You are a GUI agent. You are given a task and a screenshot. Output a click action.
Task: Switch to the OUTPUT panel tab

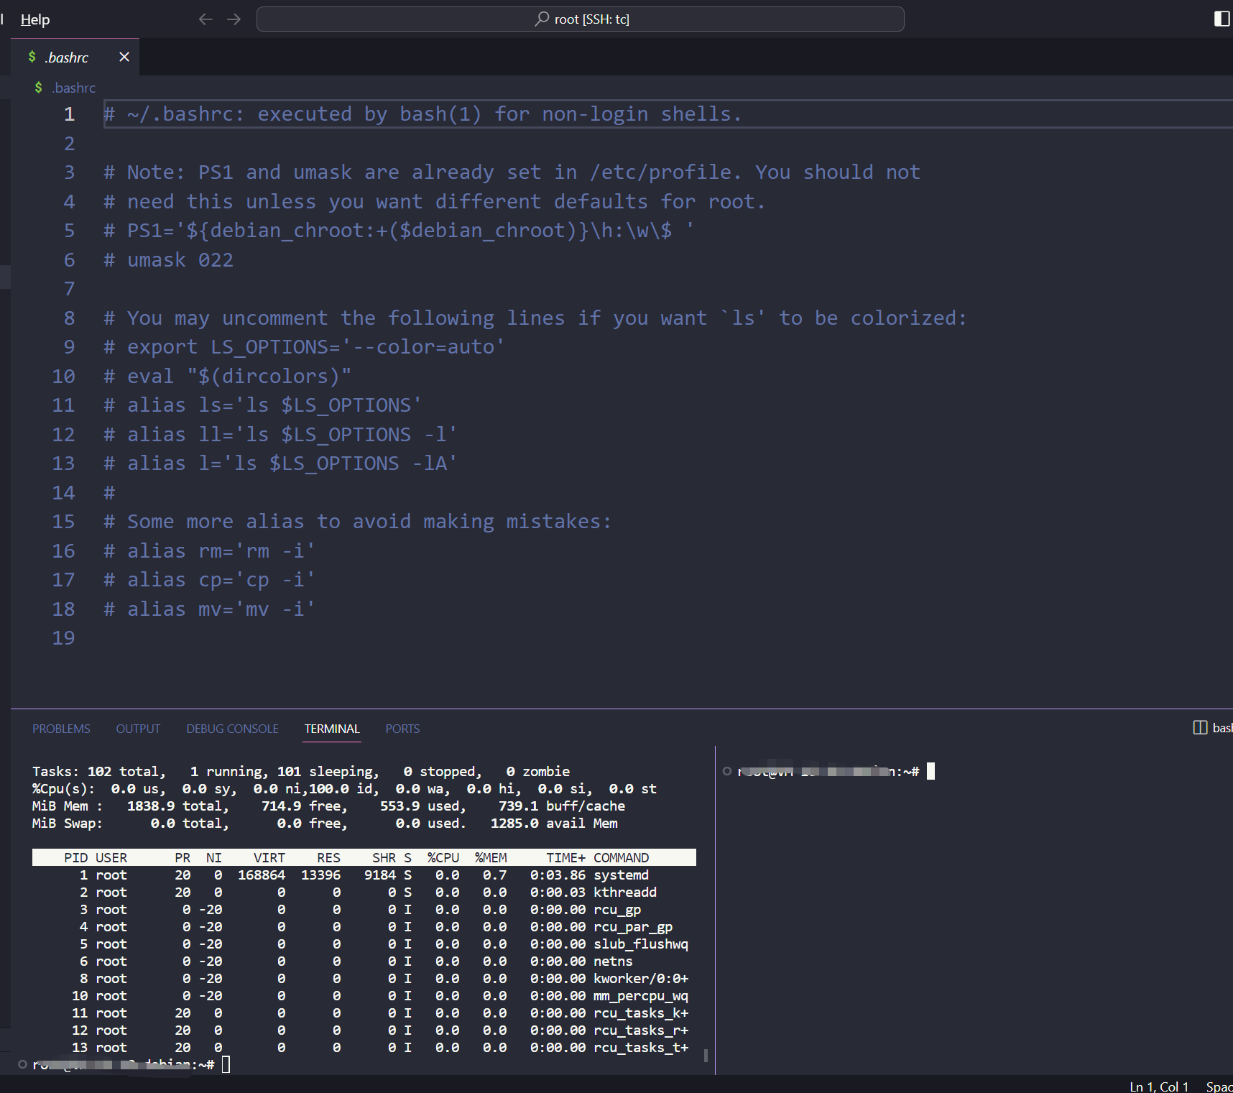tap(138, 729)
